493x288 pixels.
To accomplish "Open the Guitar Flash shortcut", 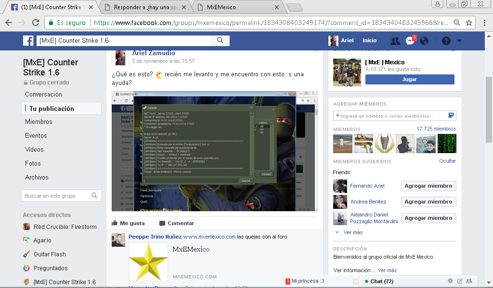I will pyautogui.click(x=44, y=254).
